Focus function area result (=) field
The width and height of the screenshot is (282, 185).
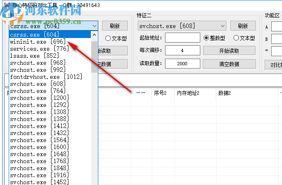277,51
